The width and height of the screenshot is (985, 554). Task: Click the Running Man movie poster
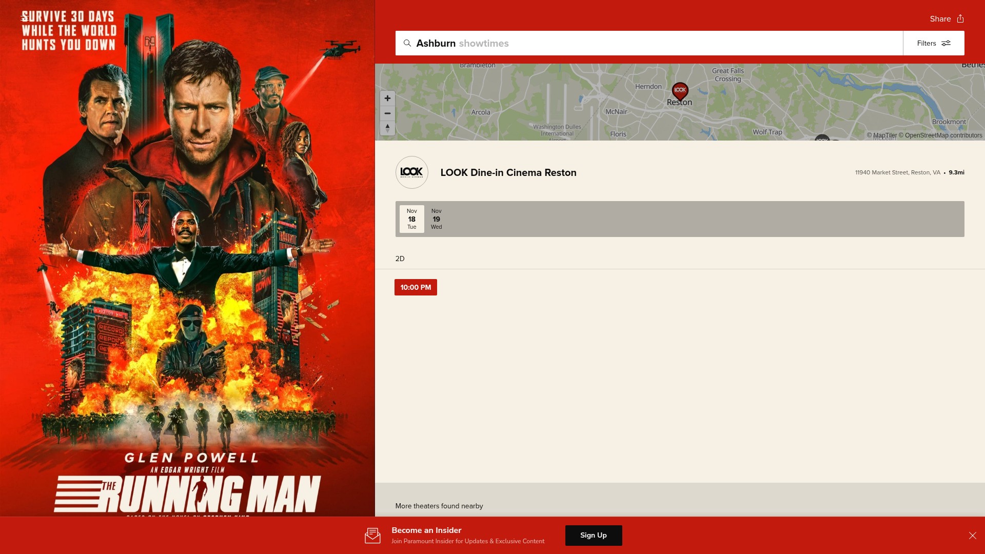pos(187,258)
